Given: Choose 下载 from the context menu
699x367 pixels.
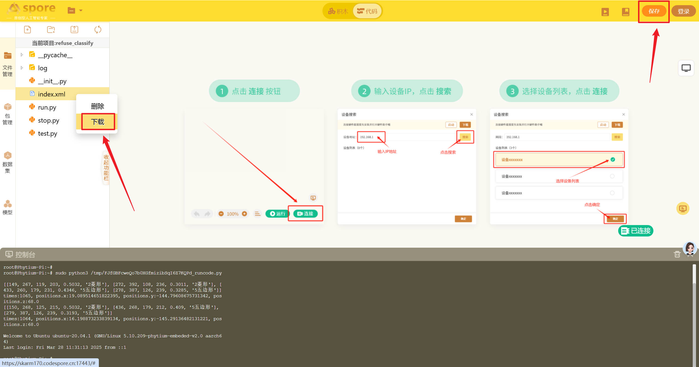Looking at the screenshot, I should (97, 122).
